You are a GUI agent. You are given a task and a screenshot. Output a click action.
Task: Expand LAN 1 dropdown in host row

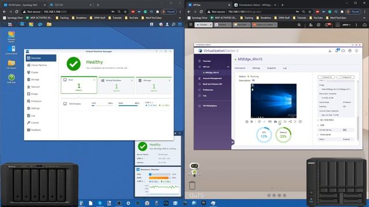[x=149, y=102]
